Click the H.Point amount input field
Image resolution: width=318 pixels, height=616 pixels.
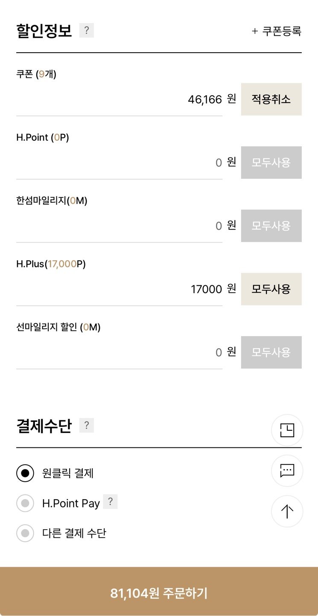pos(120,163)
